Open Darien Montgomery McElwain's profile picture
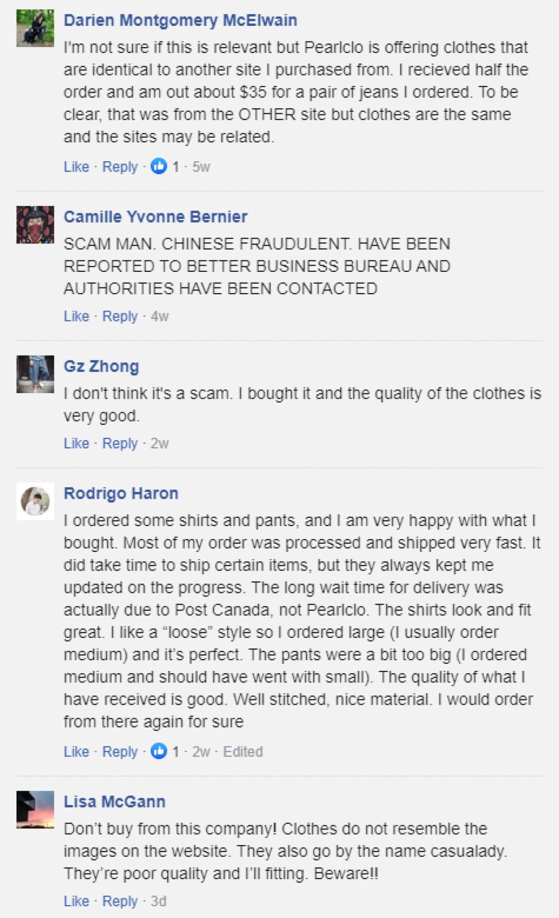The image size is (559, 918). pyautogui.click(x=35, y=28)
